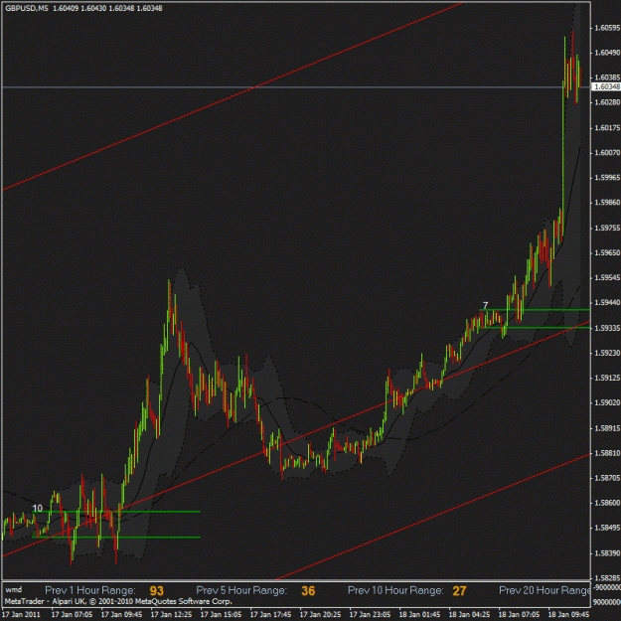Click the 18 Jan 09:45 time label

coord(568,614)
